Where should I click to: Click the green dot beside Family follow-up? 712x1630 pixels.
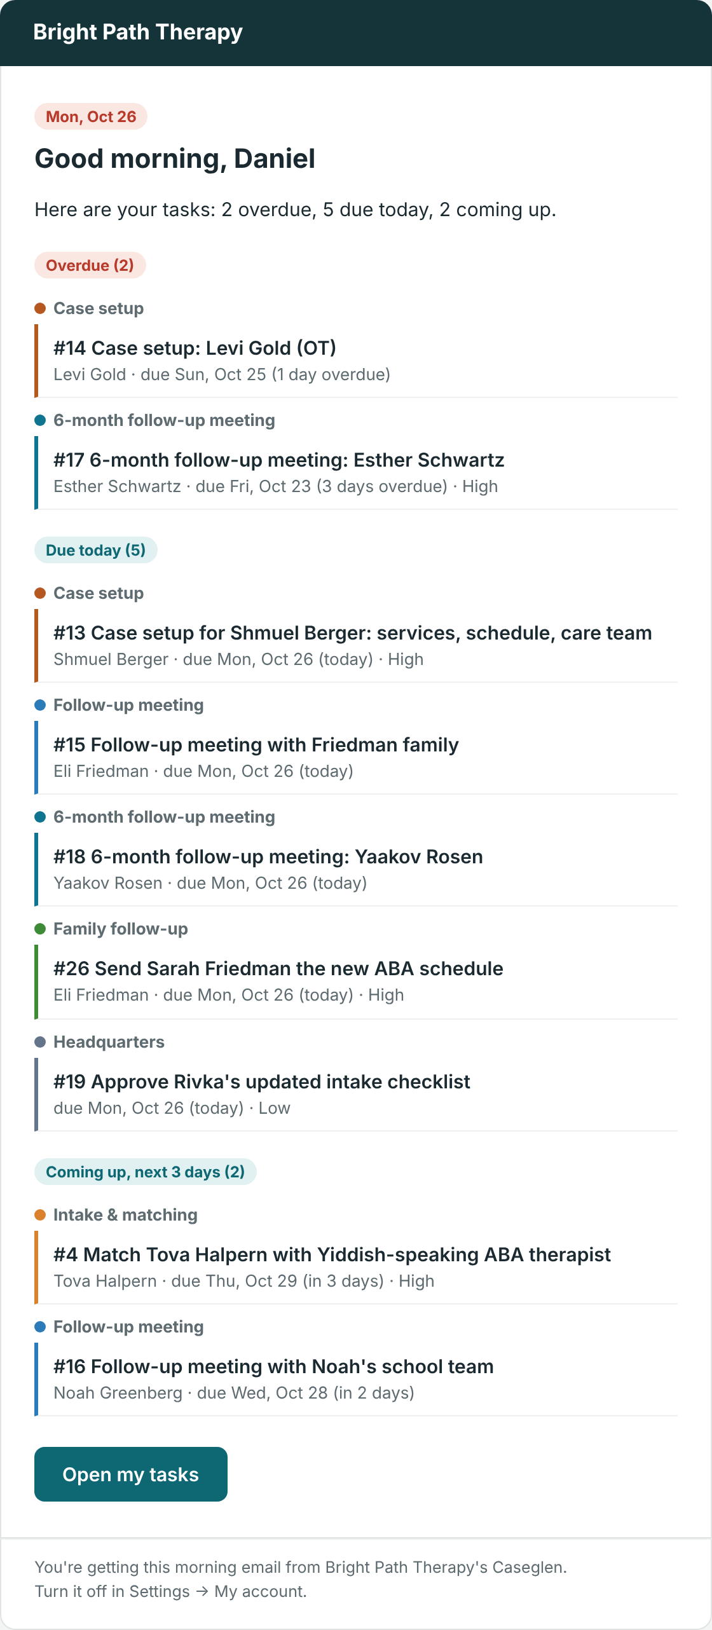40,929
